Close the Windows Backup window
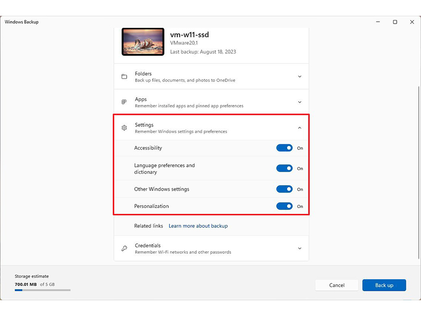Screen dimensions: 421x316 coord(412,22)
